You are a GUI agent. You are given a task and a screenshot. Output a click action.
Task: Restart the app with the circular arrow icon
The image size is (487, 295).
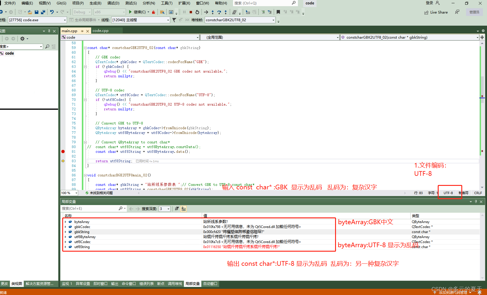pos(197,12)
